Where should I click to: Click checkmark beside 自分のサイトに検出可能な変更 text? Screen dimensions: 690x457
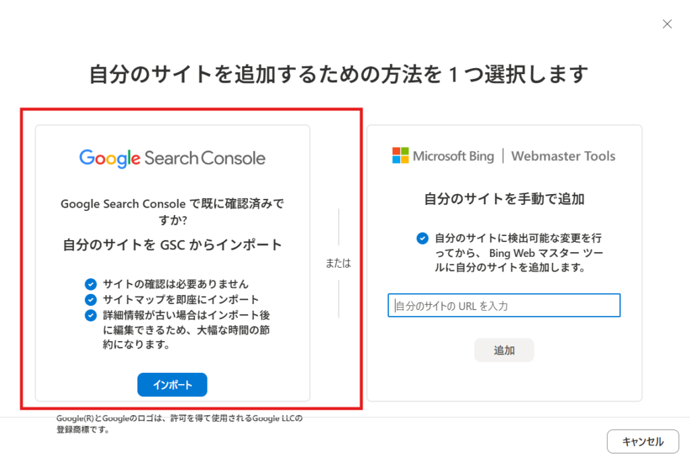(x=422, y=238)
